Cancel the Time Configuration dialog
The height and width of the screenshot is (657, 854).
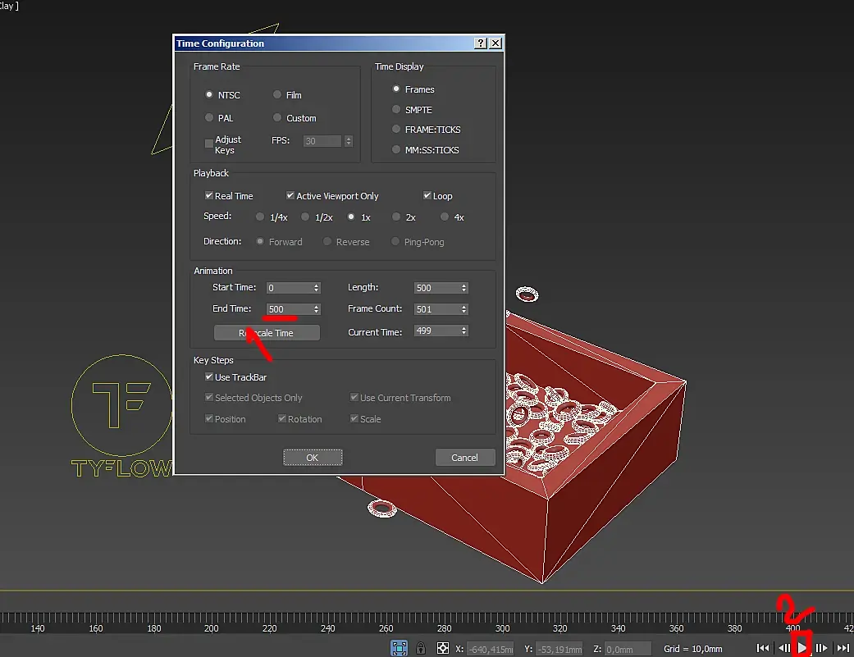pos(464,457)
